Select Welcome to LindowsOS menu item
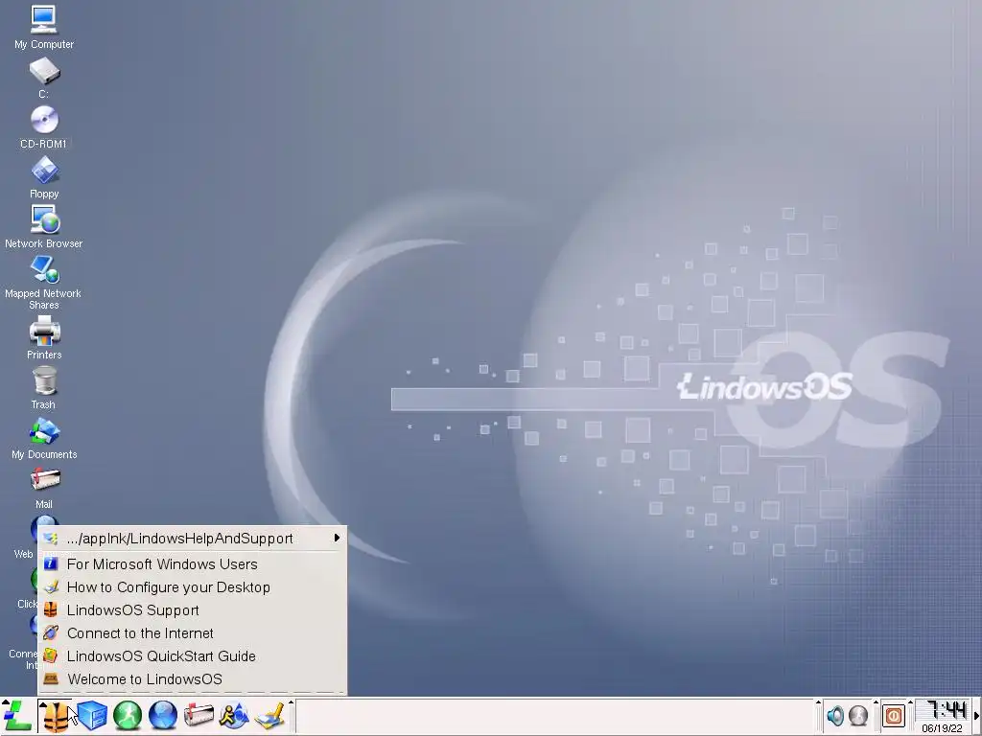 click(192, 679)
